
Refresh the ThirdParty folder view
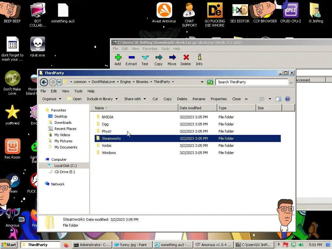click(210, 82)
